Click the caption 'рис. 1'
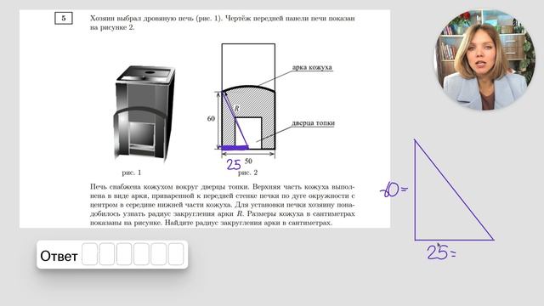544x306 pixels. pos(132,173)
